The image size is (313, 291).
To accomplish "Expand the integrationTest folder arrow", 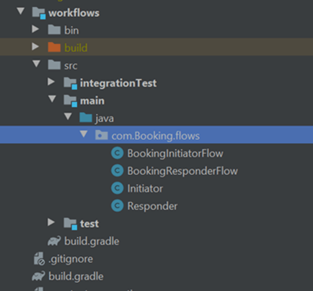I will pos(51,82).
